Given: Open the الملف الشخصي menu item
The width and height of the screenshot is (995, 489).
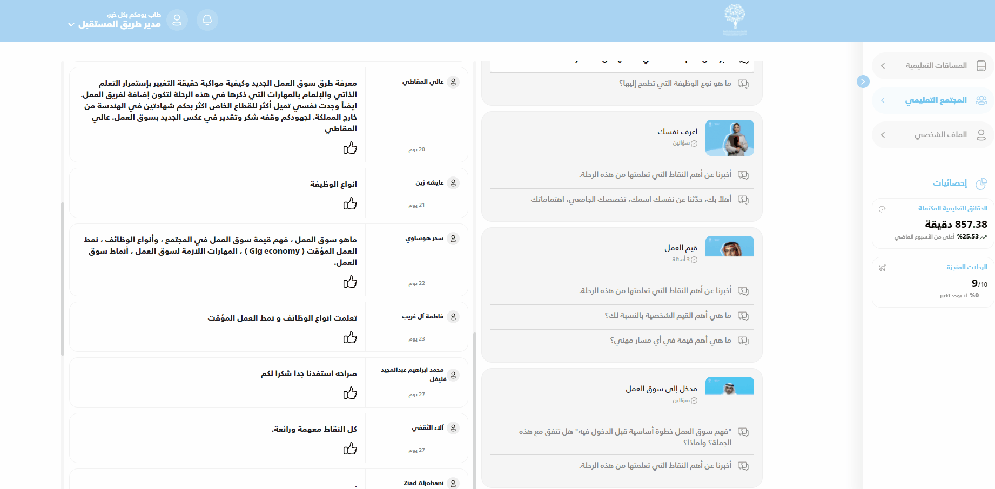Looking at the screenshot, I should point(933,135).
